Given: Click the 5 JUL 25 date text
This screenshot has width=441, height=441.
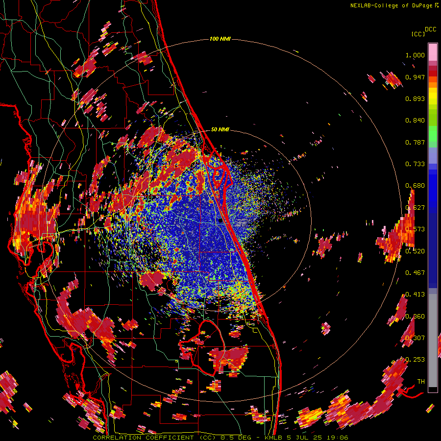Looking at the screenshot, I should pos(304,438).
